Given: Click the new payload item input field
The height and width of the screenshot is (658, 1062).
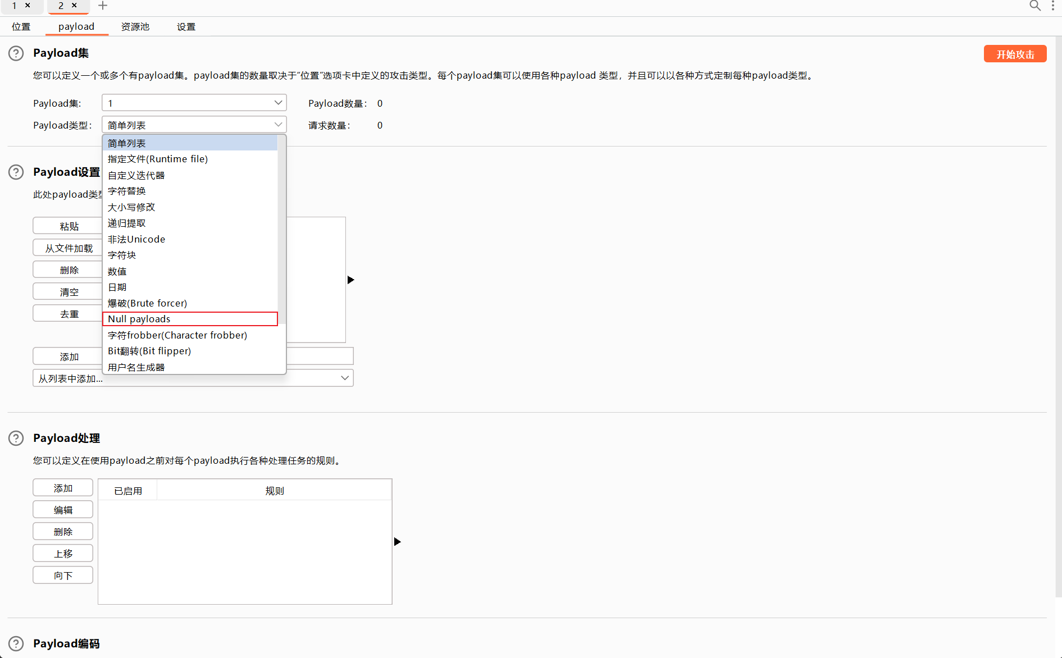Looking at the screenshot, I should 320,356.
